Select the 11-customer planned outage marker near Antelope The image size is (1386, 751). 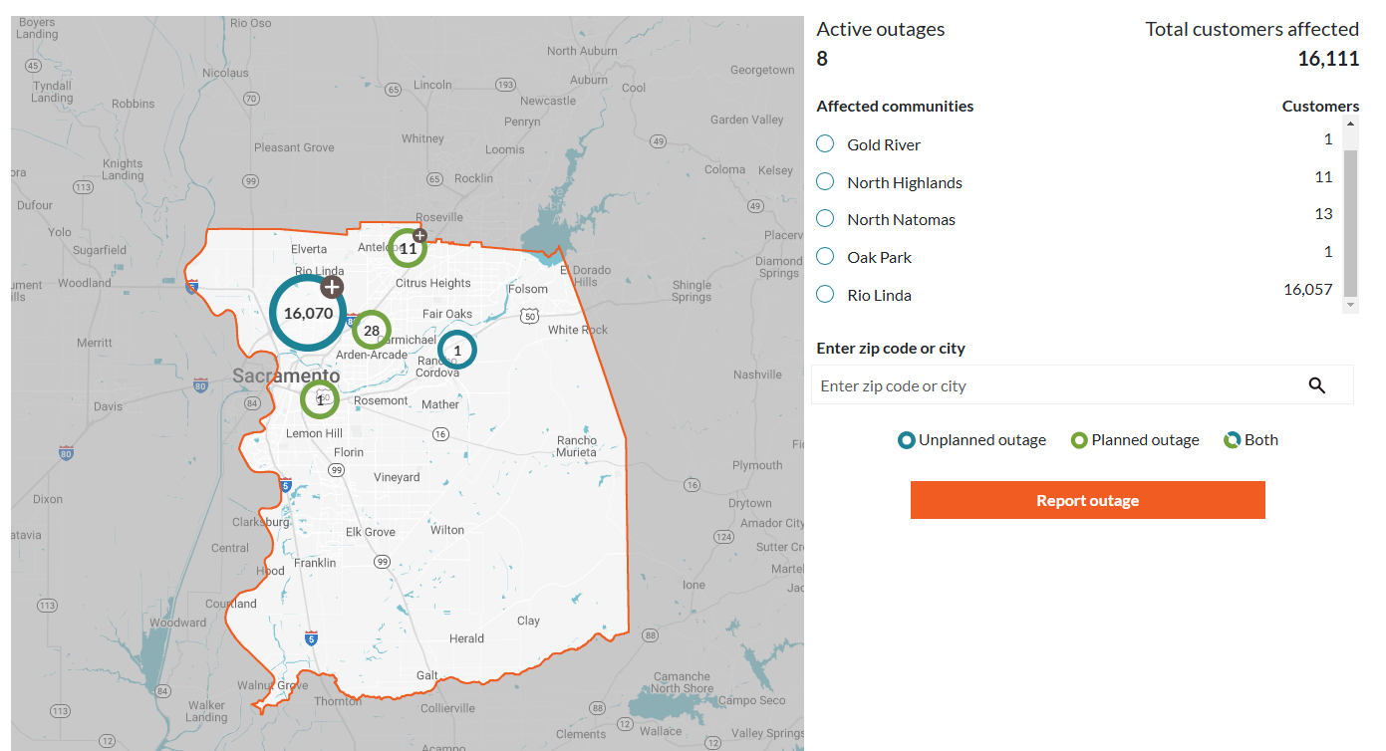click(407, 249)
